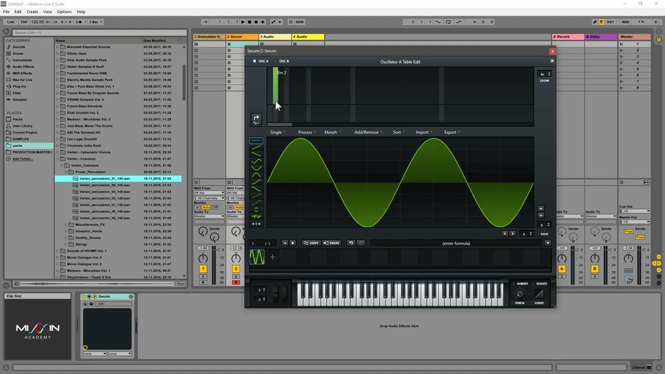Enable the ALWAYS portamento option
This screenshot has width=665, height=374.
point(520,284)
